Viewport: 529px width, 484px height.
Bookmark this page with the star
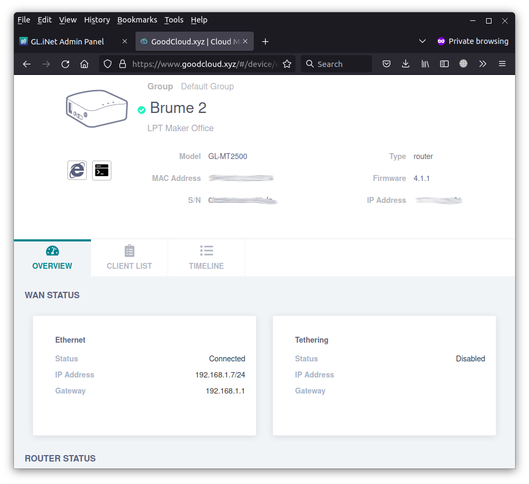[x=287, y=64]
